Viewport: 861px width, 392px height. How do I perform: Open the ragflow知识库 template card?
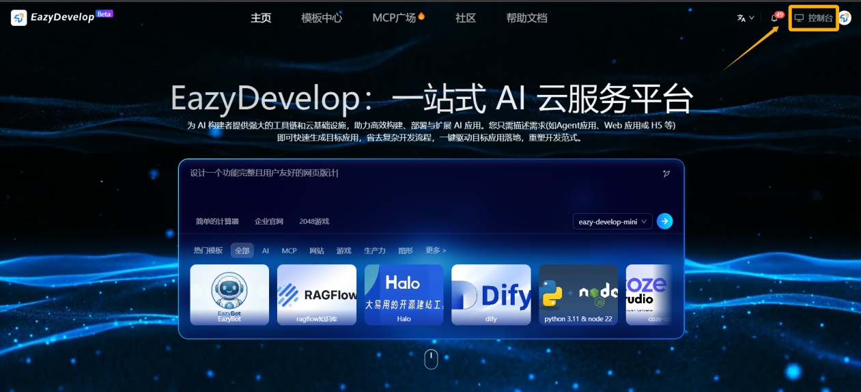click(x=317, y=295)
